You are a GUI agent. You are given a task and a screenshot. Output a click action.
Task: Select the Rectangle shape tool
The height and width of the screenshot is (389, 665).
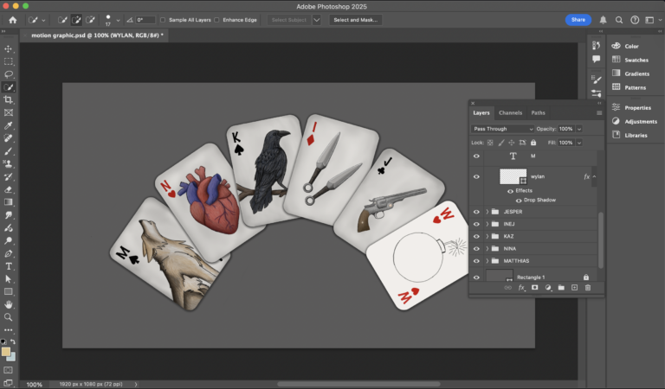(9, 291)
